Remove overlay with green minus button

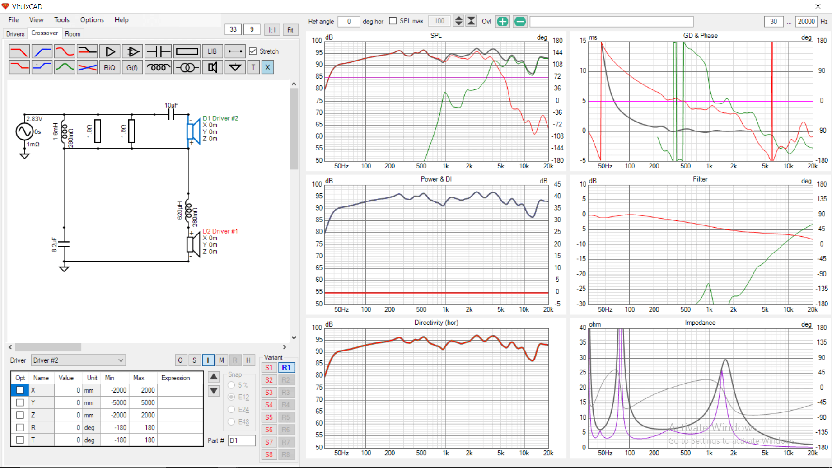(x=520, y=21)
